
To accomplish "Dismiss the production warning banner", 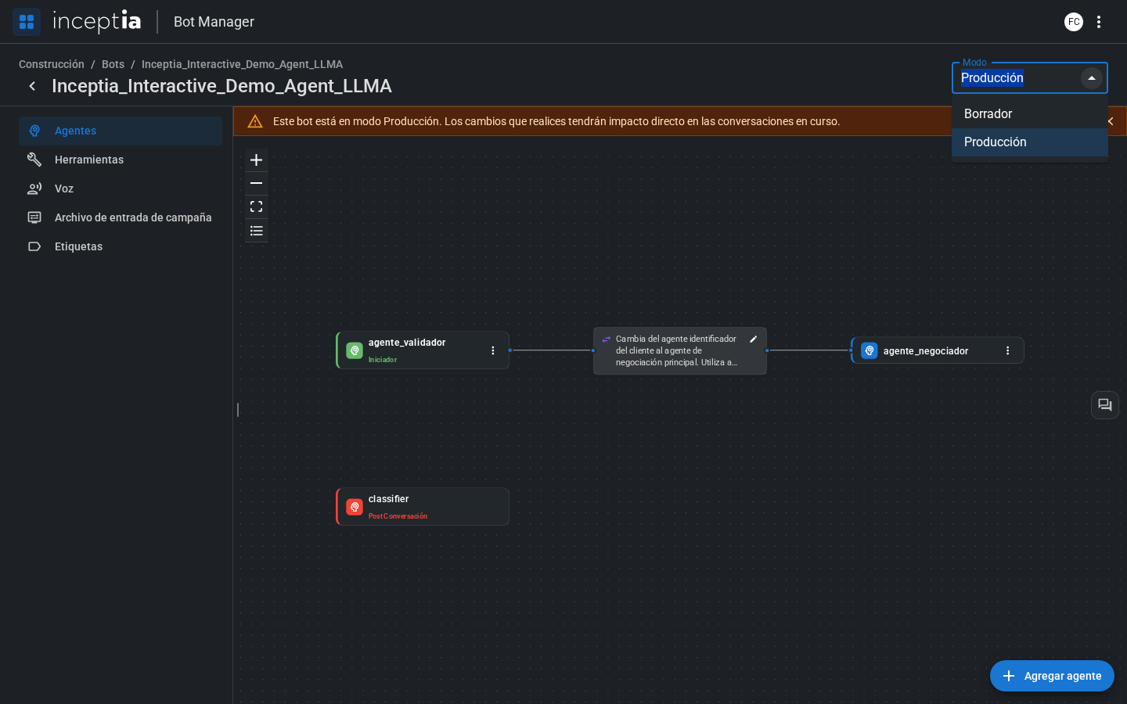I will coord(1111,121).
